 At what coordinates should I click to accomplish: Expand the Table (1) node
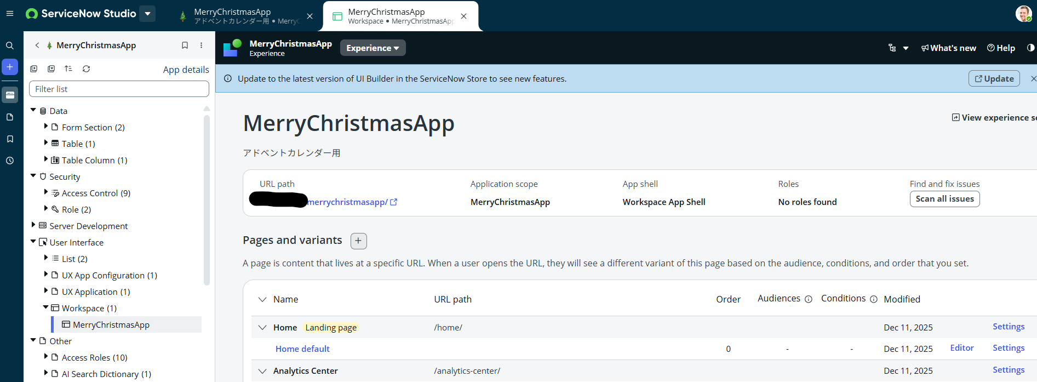45,143
